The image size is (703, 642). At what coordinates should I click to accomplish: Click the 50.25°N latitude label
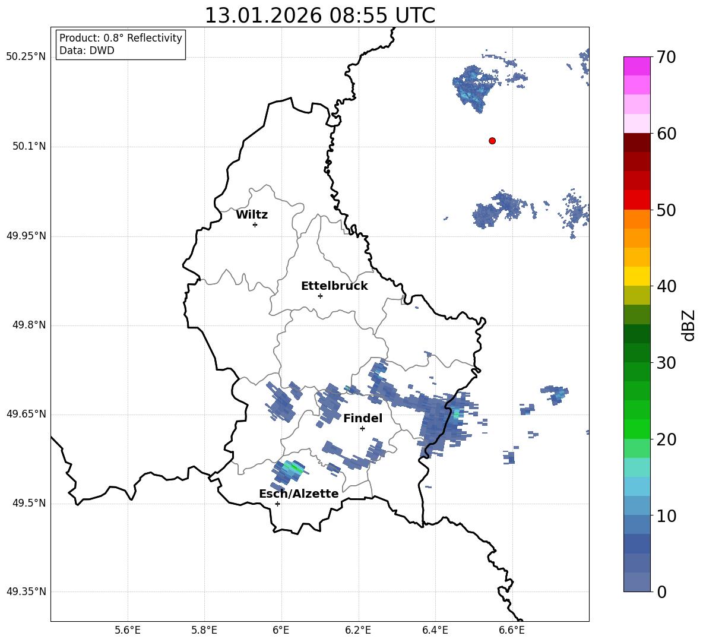pos(26,57)
